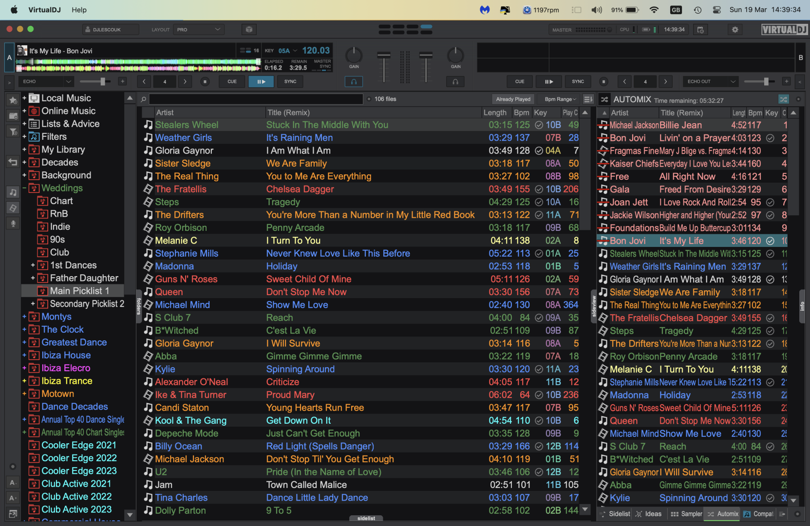Viewport: 810px width, 526px height.
Task: Click deck B loop halve left arrow
Action: [x=624, y=81]
